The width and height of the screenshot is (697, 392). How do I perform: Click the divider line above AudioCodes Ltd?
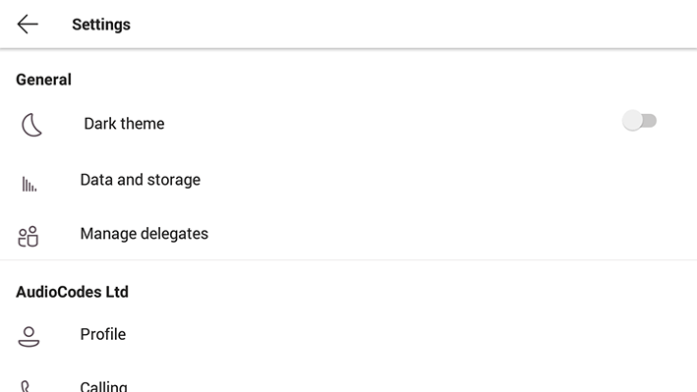pos(348,260)
